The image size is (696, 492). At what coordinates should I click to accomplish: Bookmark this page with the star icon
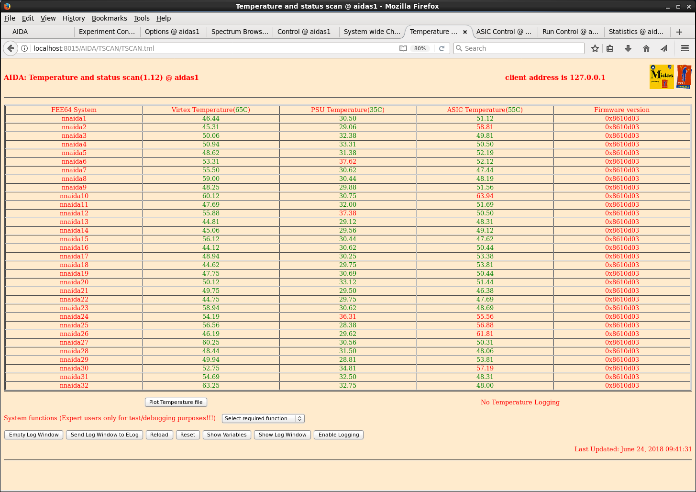point(595,48)
